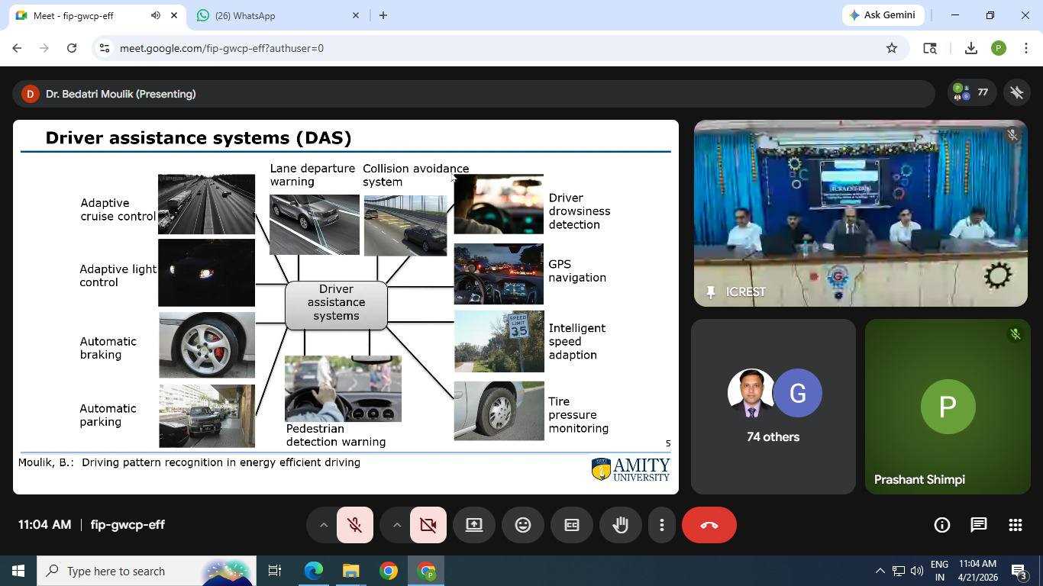Show the 77 participants list
Screen dimensions: 1043x586
970,93
